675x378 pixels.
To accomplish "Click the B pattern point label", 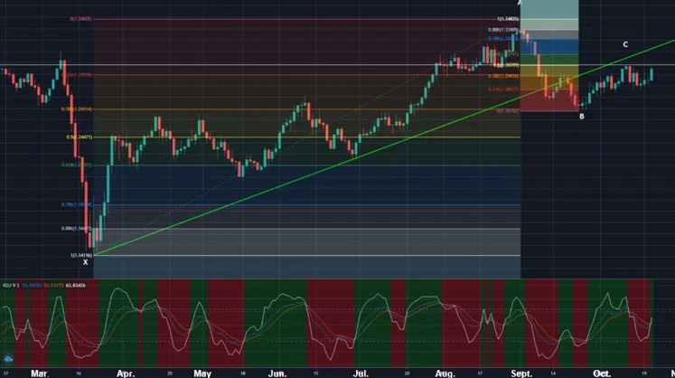I will coord(582,117).
